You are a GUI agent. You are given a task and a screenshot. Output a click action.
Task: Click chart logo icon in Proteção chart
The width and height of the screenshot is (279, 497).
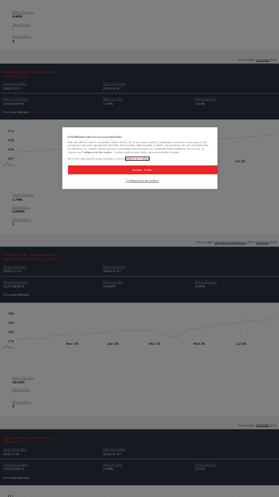[x=8, y=164]
